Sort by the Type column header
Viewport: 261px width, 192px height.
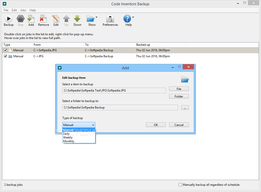(x=17, y=45)
